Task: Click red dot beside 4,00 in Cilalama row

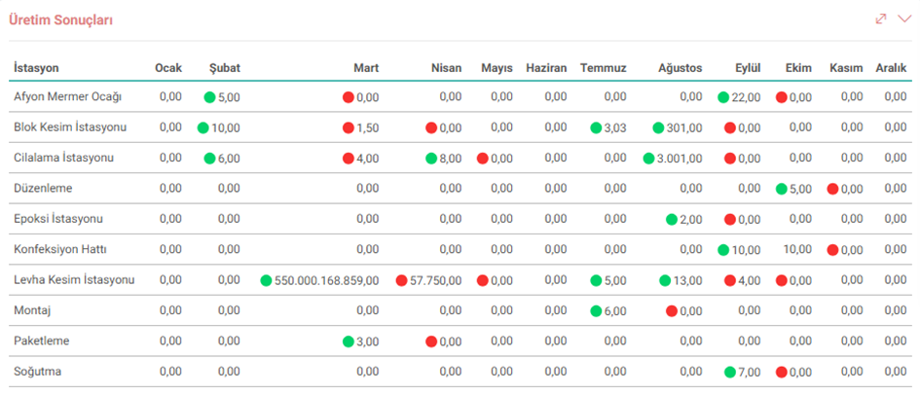Action: pyautogui.click(x=349, y=159)
